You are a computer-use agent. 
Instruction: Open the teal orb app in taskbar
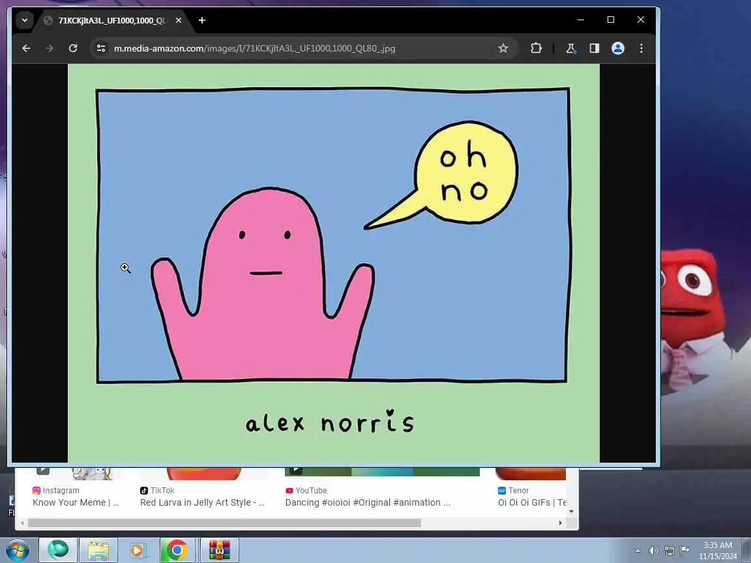pyautogui.click(x=58, y=550)
